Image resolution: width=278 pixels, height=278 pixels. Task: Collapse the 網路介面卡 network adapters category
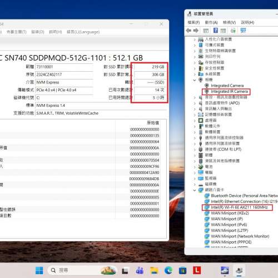pos(195,190)
